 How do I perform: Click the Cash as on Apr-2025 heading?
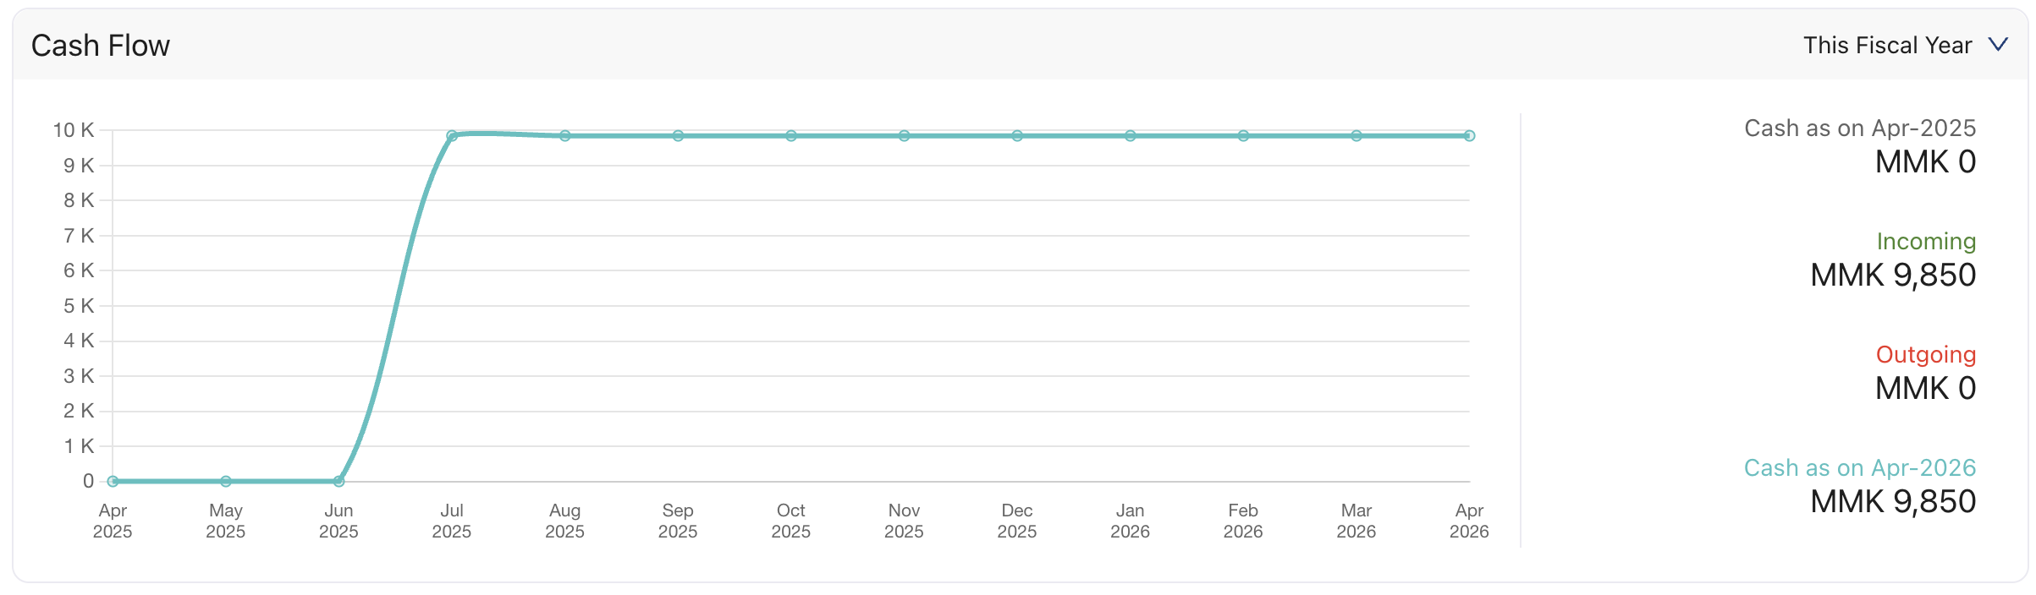coord(1860,128)
